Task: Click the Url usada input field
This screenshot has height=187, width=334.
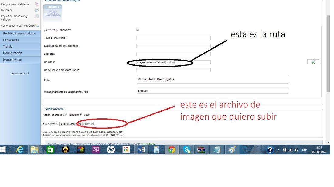Action: coord(173,62)
